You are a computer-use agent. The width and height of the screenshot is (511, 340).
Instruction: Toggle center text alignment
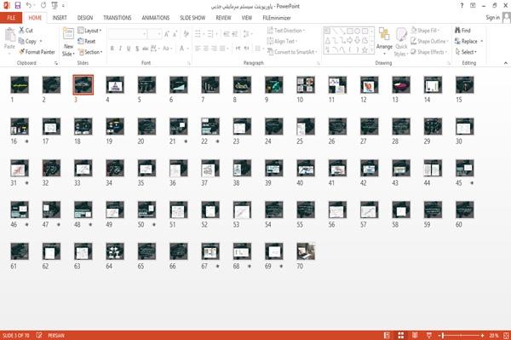pos(205,49)
